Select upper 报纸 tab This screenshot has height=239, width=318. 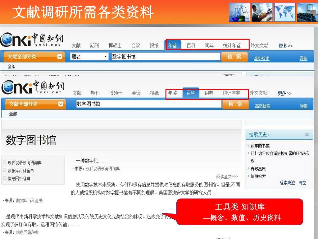click(x=154, y=45)
